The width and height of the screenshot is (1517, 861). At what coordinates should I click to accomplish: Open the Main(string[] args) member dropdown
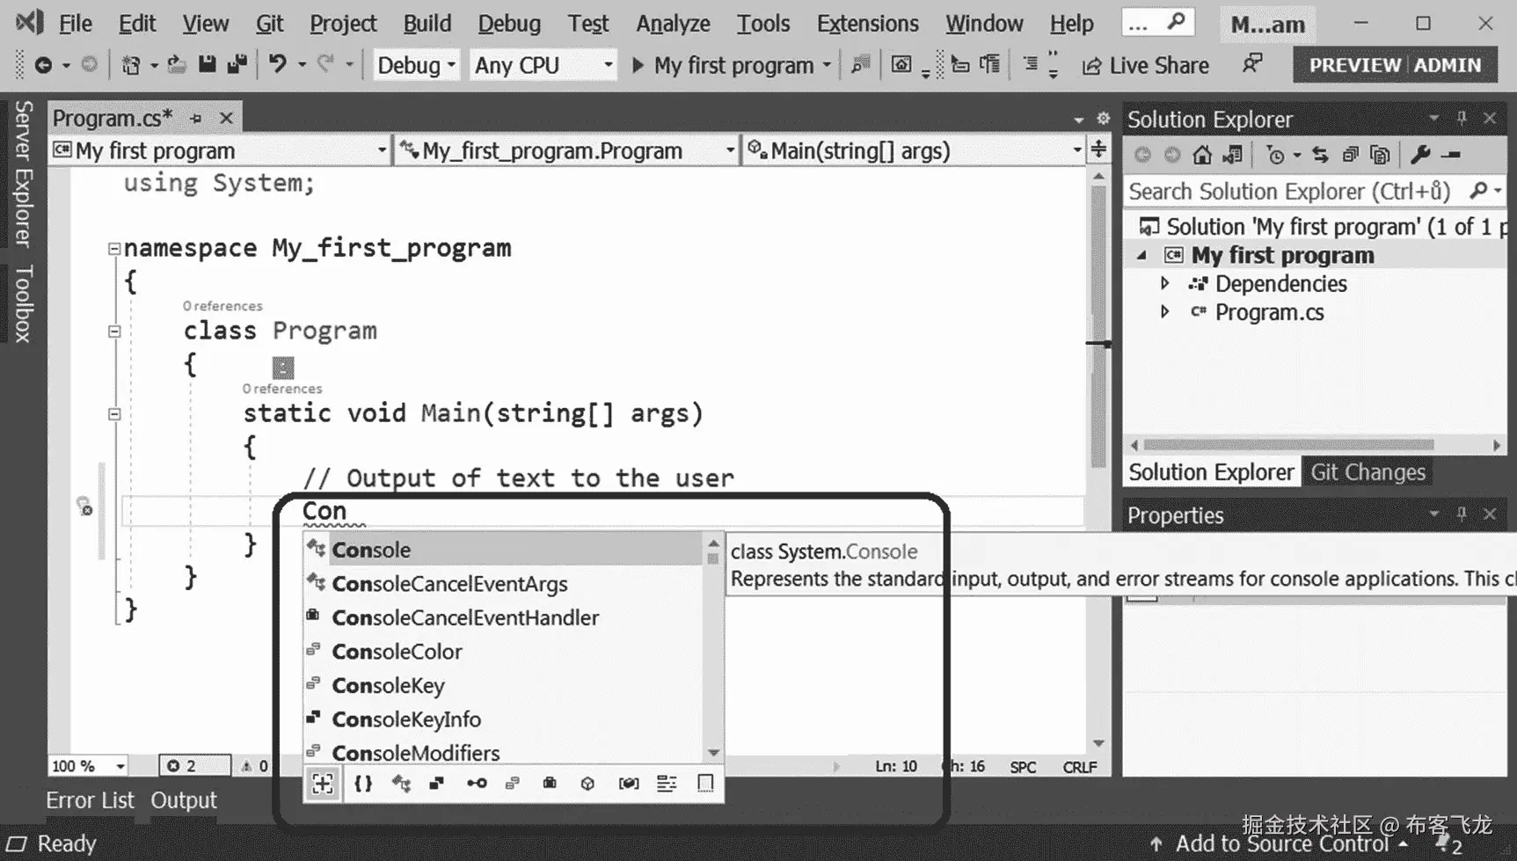tap(915, 150)
